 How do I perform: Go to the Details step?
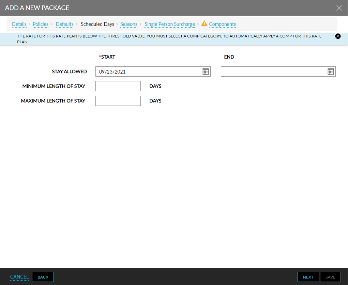pos(19,24)
